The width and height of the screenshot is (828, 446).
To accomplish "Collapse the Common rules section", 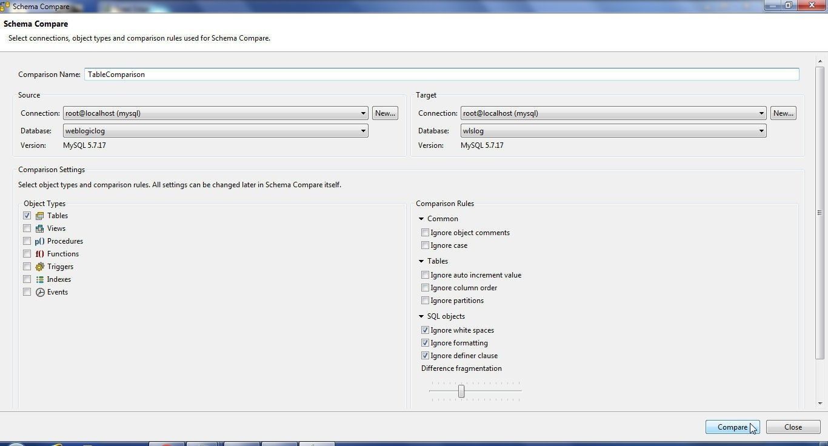I will [x=421, y=219].
